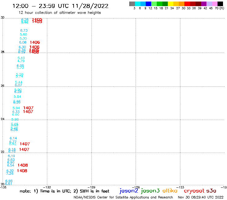Screen dimensions: 227x200
Task: Click the wave height value 6.33
Action: (16, 112)
